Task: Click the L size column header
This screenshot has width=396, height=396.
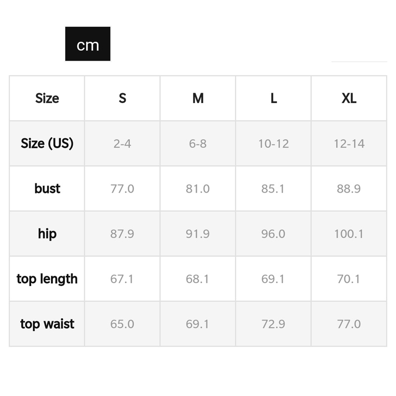Action: 273,98
